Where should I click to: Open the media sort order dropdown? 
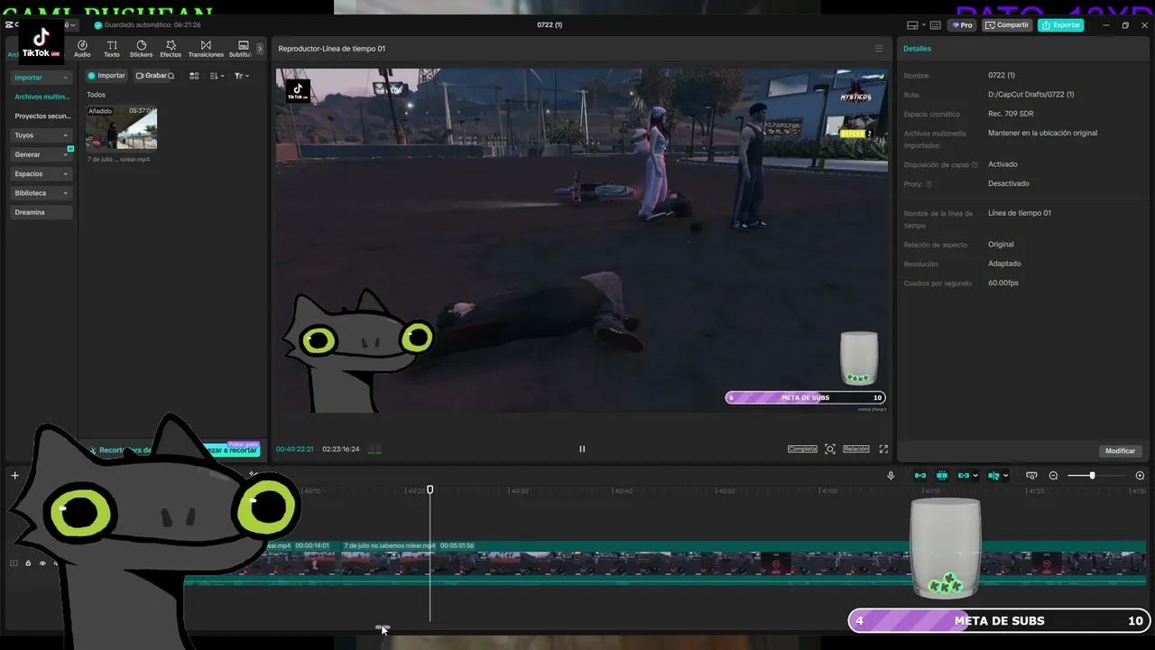[x=217, y=76]
